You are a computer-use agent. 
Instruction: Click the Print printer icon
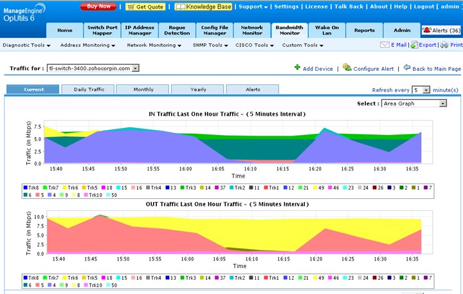coord(444,45)
